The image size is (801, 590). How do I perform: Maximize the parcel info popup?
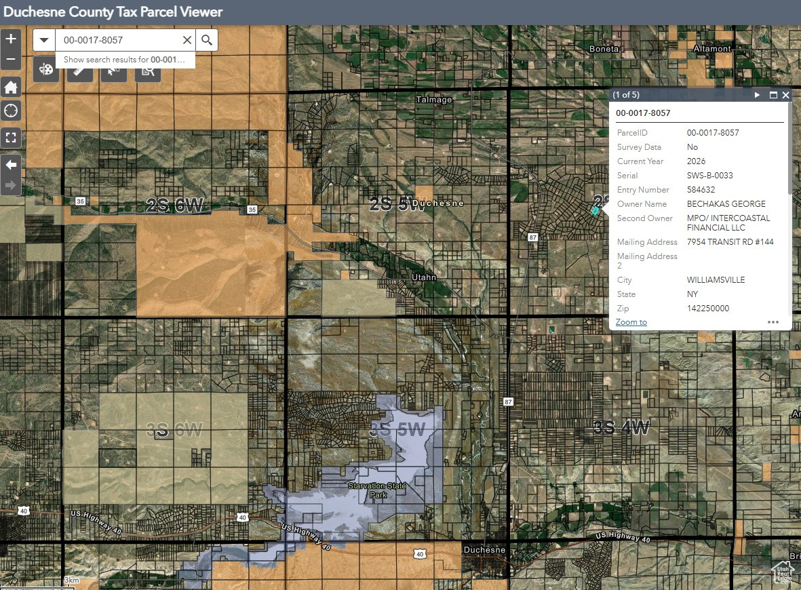(773, 96)
